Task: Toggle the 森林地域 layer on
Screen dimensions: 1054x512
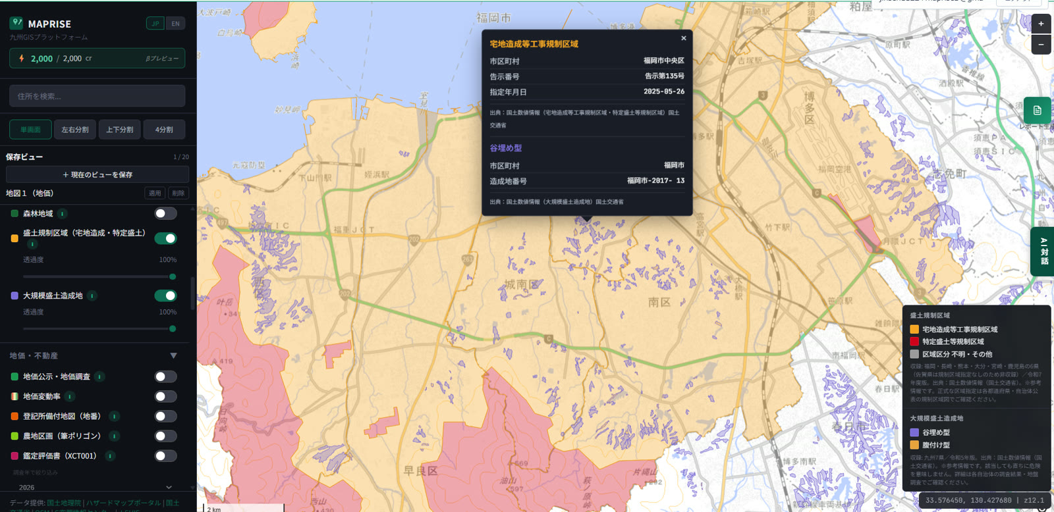Action: 165,213
